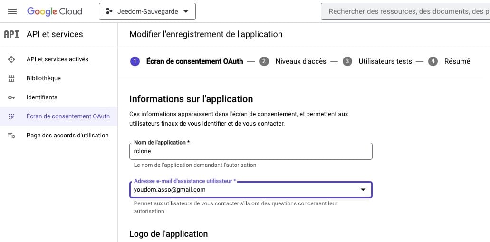This screenshot has width=490, height=242.
Task: Open Page des accords d'utilisation
Action: coord(59,136)
